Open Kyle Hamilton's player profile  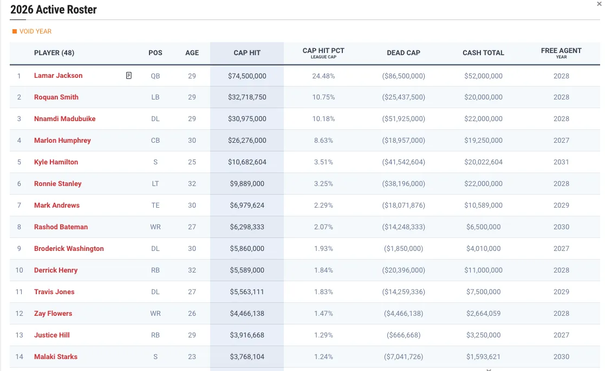click(56, 162)
